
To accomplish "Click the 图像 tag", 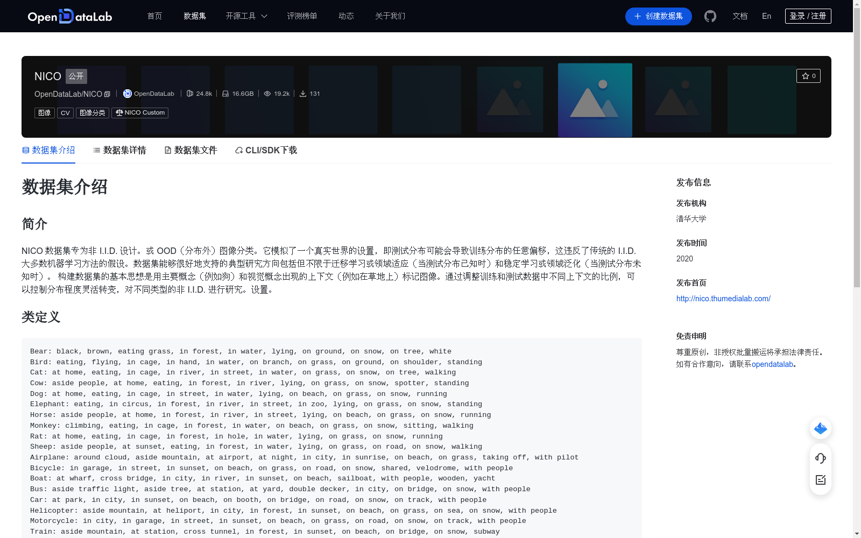I will tap(45, 113).
